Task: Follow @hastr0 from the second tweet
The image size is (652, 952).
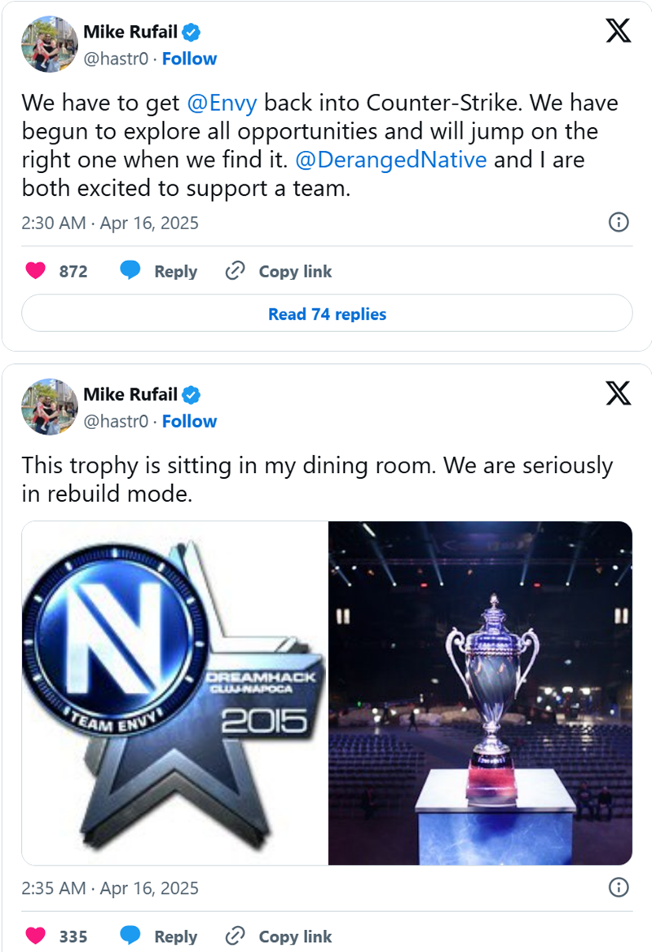Action: pos(189,421)
